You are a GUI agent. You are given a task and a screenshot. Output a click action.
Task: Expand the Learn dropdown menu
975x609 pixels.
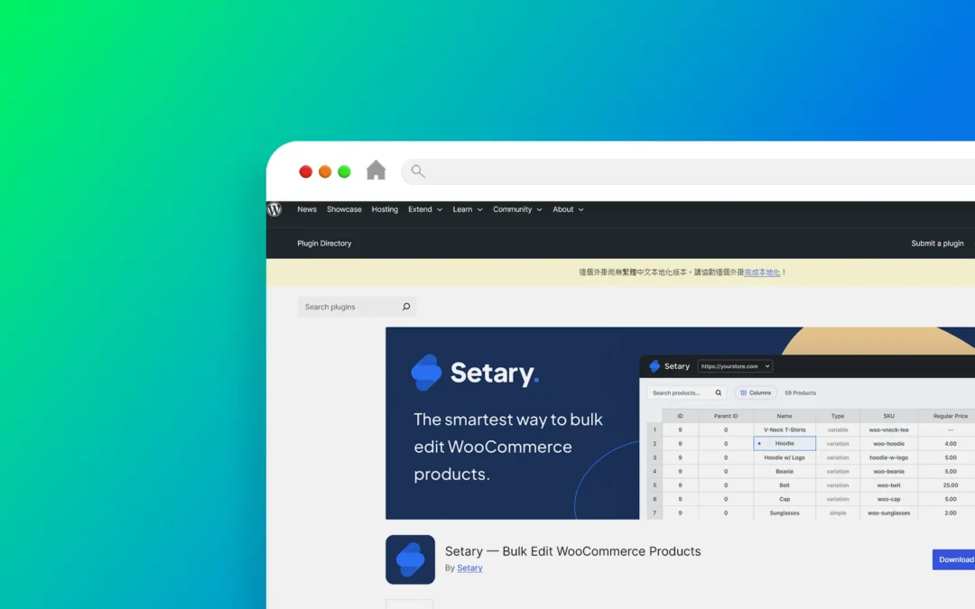pyautogui.click(x=468, y=209)
